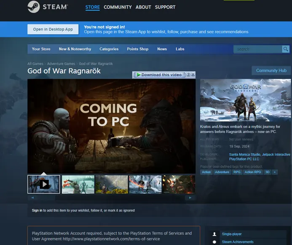Select the third screenshot thumbnail with yellow flowers
Screen dimensions: 292x245
click(112, 184)
